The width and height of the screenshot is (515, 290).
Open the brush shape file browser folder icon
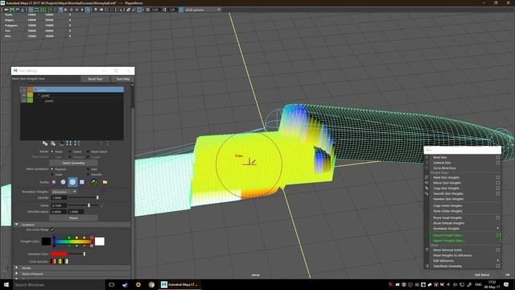(105, 182)
